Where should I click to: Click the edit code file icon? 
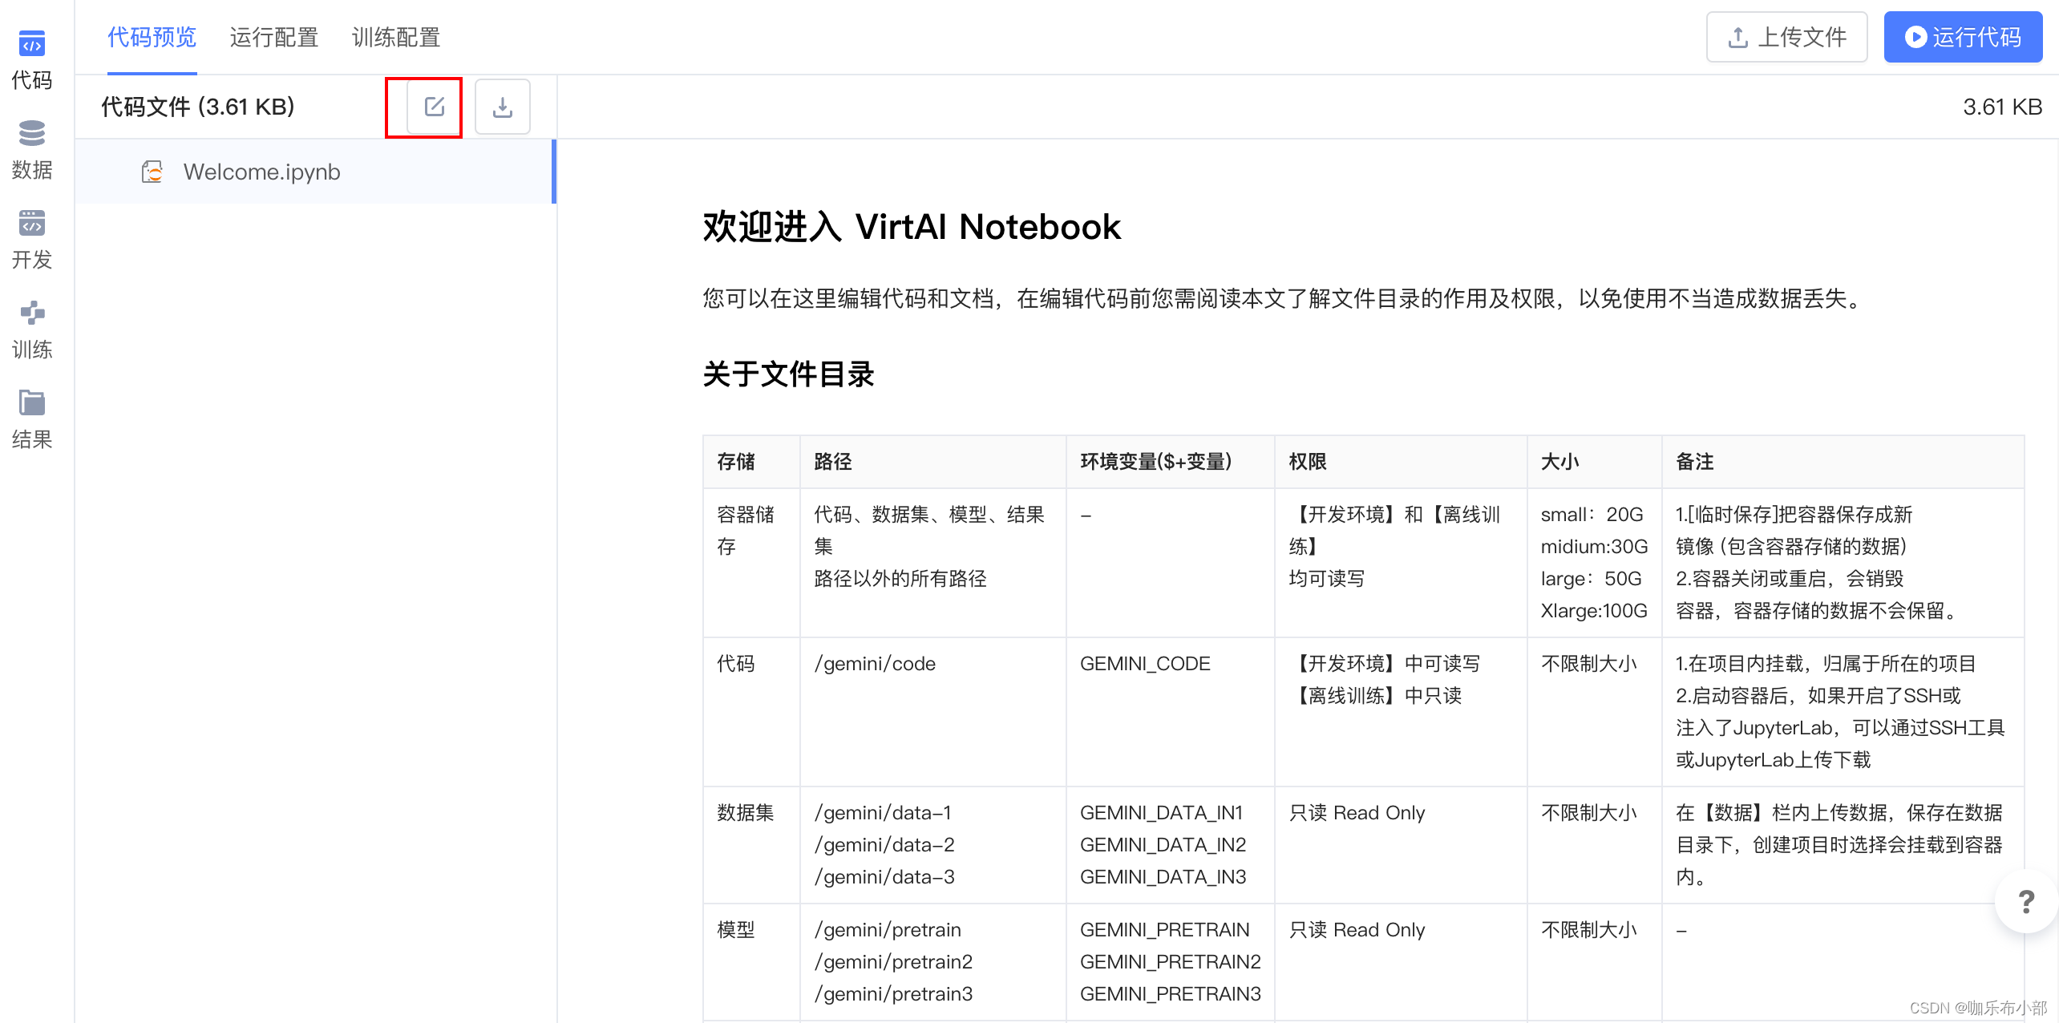[x=434, y=107]
